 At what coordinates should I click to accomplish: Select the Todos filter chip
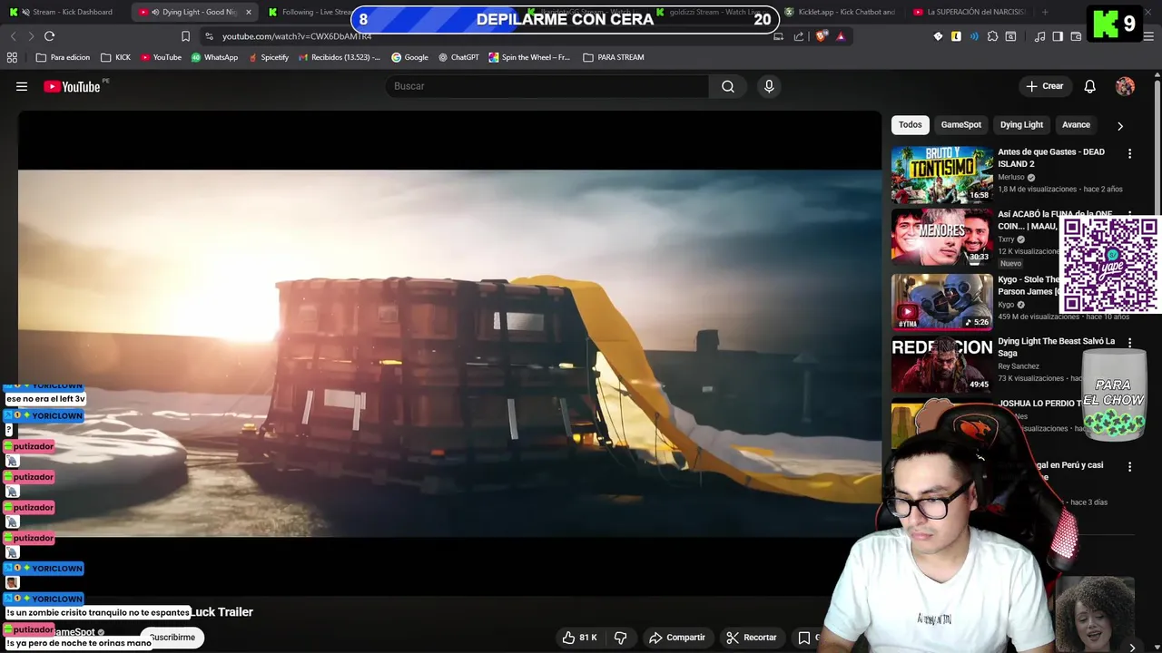point(911,125)
